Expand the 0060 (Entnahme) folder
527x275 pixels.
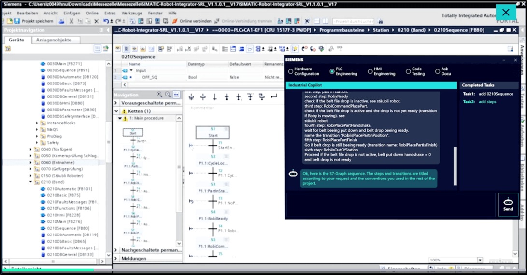[30, 163]
